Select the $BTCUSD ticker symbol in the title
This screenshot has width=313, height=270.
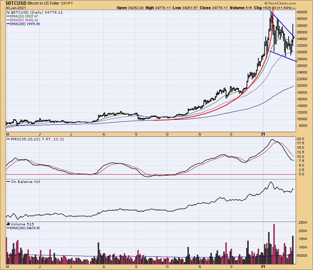pyautogui.click(x=16, y=3)
